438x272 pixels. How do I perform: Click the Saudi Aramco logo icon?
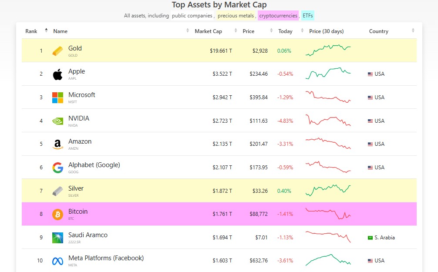pos(57,238)
